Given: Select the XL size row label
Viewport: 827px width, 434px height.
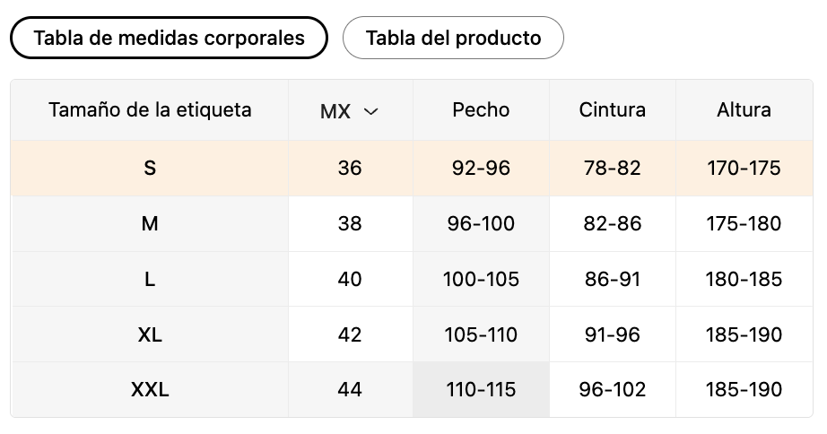Looking at the screenshot, I should (x=150, y=334).
